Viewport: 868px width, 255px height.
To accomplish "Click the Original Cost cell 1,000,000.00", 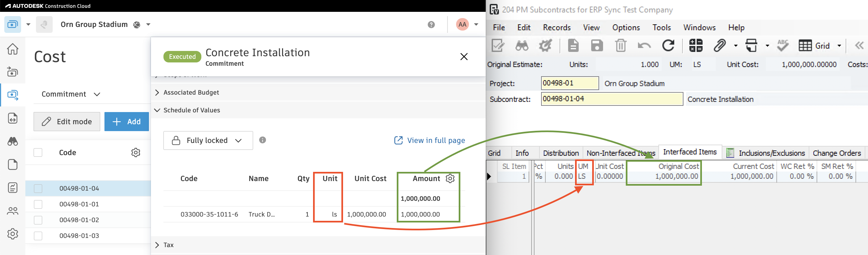I will (664, 176).
